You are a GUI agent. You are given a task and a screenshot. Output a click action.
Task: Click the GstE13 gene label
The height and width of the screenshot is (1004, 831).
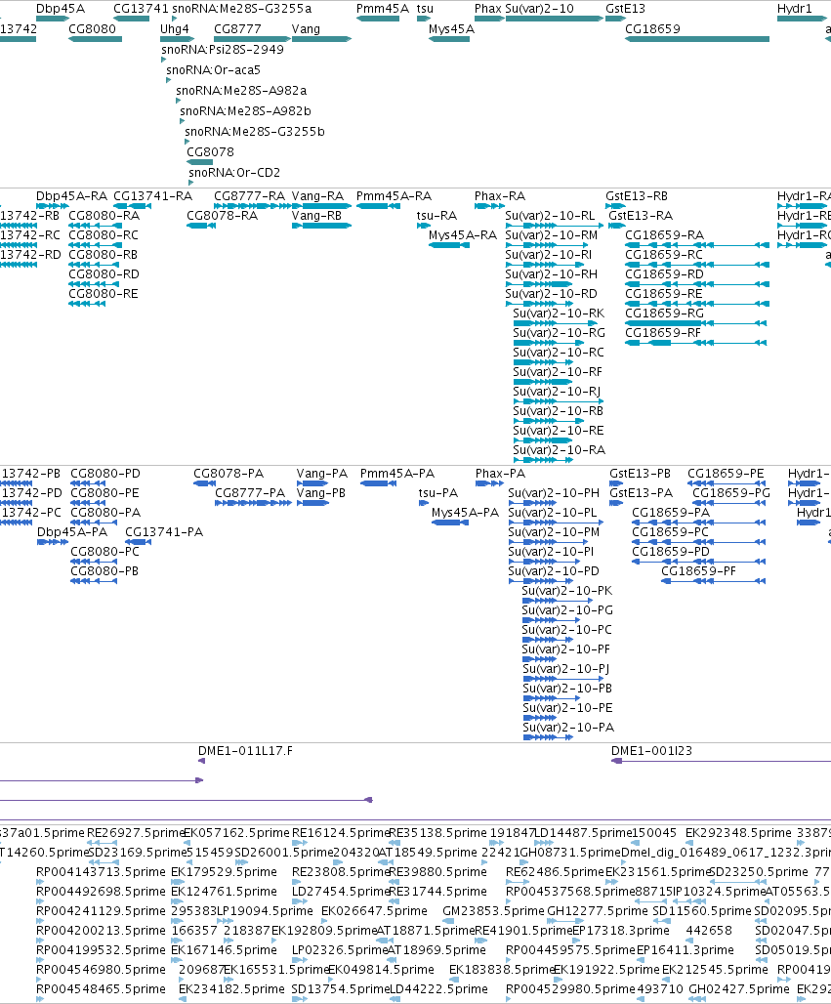click(626, 9)
